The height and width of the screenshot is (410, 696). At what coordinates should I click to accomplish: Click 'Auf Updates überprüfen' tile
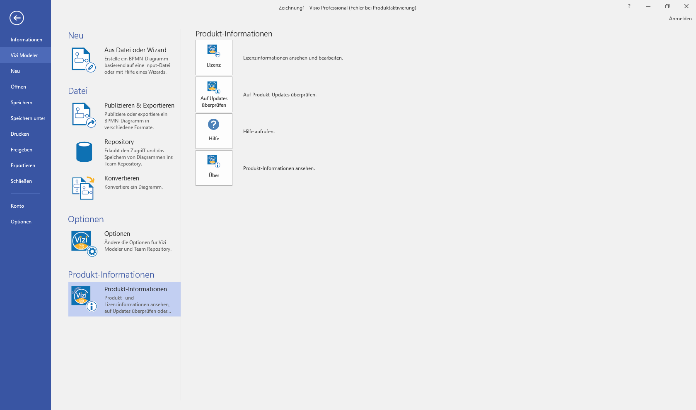[214, 94]
